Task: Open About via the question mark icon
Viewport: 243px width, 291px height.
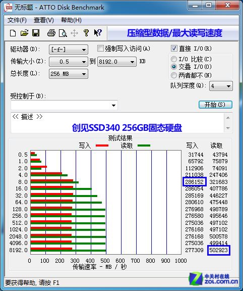Action: tap(86, 33)
